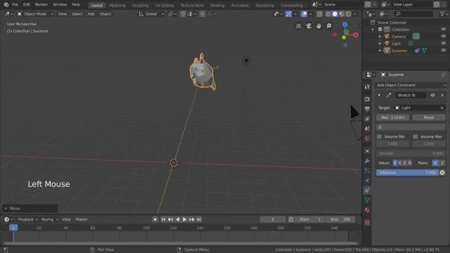Open the Texture properties tab
Viewport: 450px width, 253px height.
(367, 222)
